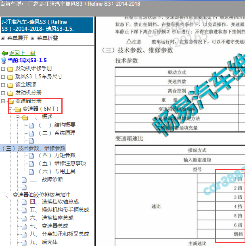Click the document icon beside 五、操纵机构带手柄总成
Screen dimensions: 245x246
point(24,210)
